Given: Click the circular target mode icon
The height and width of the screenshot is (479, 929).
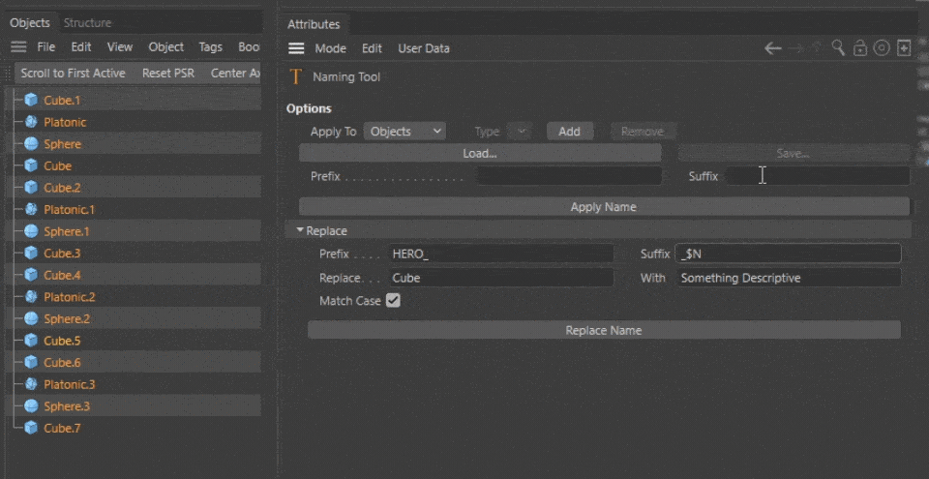Looking at the screenshot, I should click(882, 48).
